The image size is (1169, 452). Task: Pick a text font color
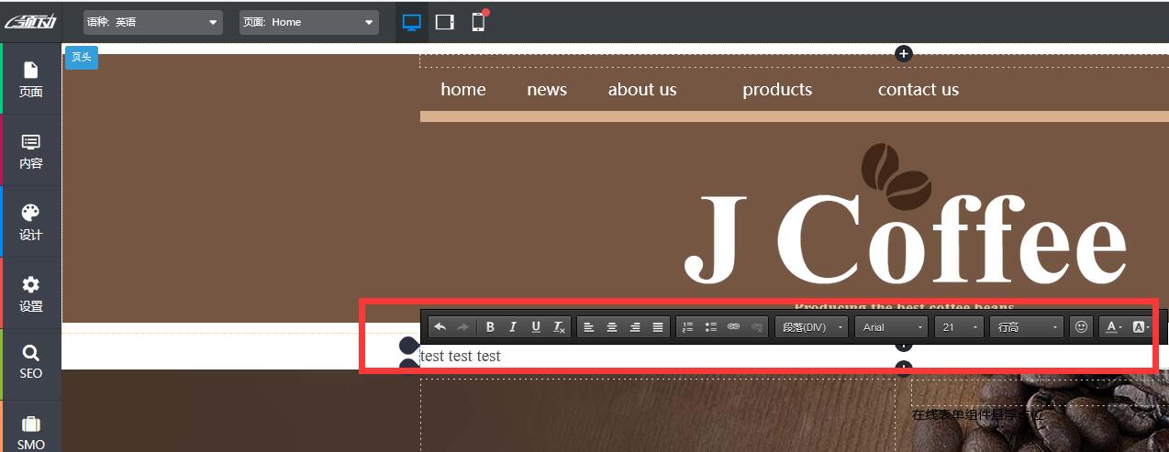coord(1111,327)
